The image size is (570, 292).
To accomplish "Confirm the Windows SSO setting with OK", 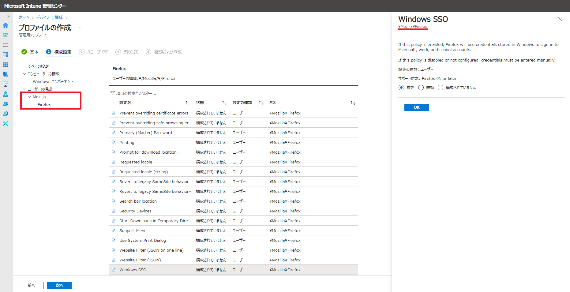I will click(x=416, y=107).
